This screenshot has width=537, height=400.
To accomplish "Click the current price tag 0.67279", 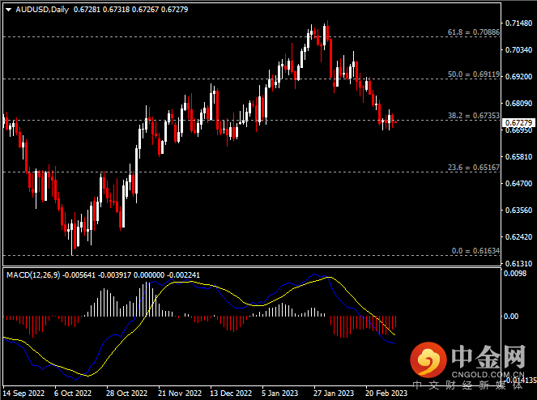I will 518,123.
